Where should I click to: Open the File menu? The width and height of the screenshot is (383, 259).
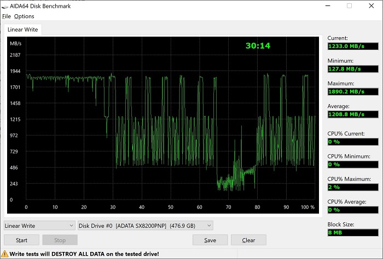pos(7,16)
